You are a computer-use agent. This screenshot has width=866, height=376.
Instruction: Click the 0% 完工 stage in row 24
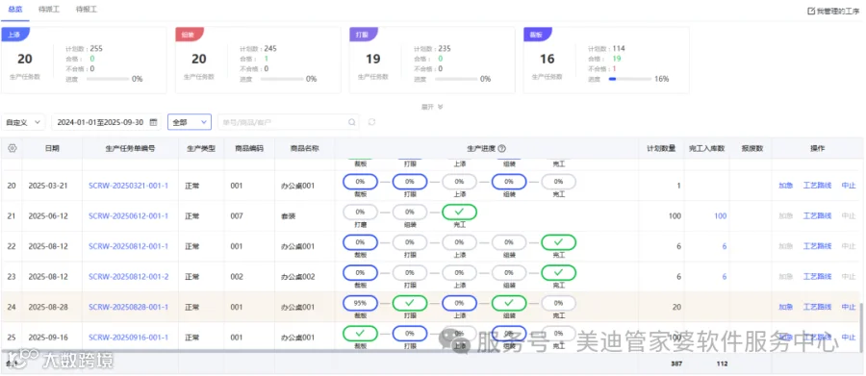[x=558, y=303]
